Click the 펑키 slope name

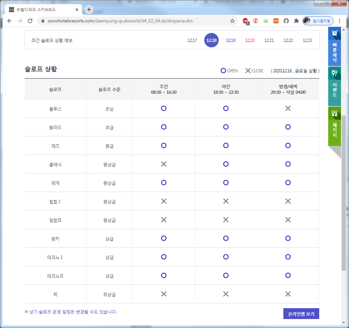coord(55,239)
